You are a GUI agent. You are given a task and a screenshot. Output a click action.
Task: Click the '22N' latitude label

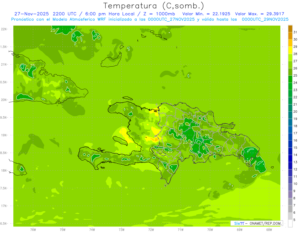pos(4,29)
